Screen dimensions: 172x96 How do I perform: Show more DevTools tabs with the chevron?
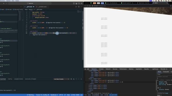[170, 69]
